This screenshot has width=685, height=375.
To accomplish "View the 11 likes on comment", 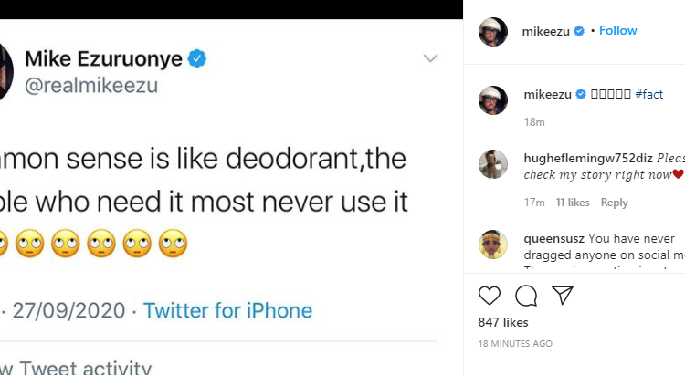I will click(x=573, y=203).
